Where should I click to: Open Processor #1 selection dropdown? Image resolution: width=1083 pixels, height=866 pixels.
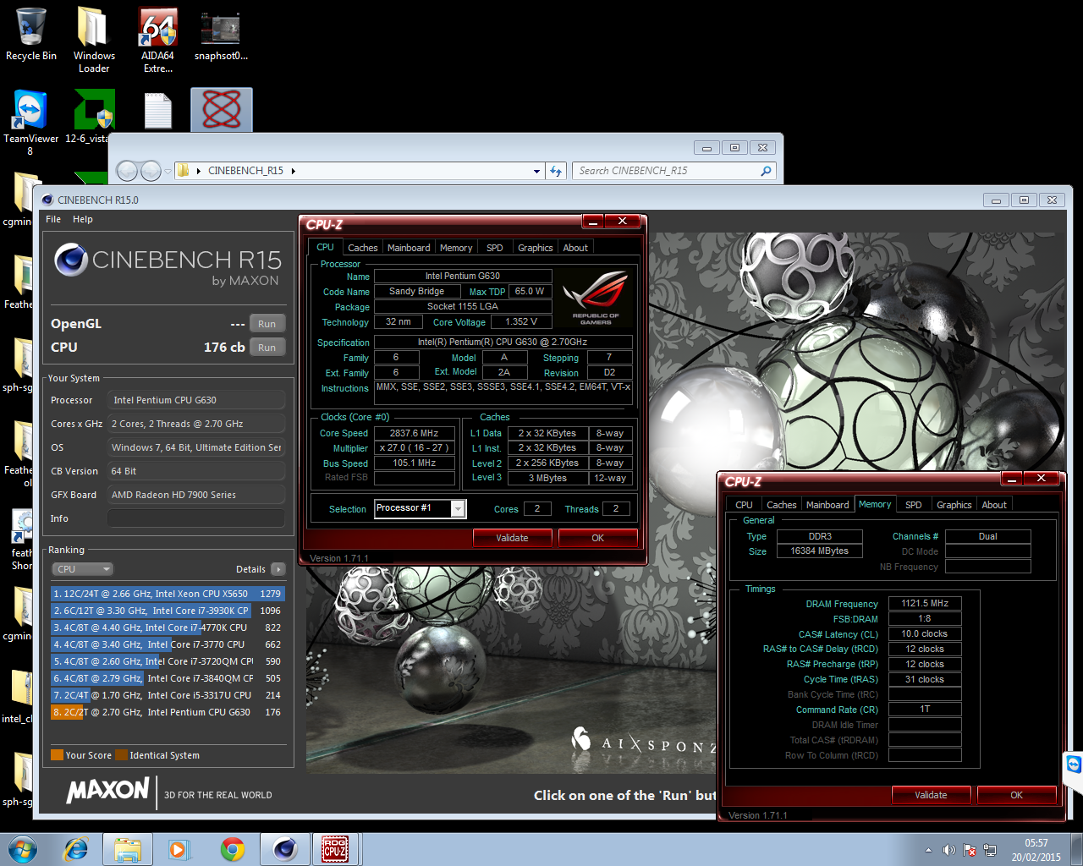pos(458,508)
